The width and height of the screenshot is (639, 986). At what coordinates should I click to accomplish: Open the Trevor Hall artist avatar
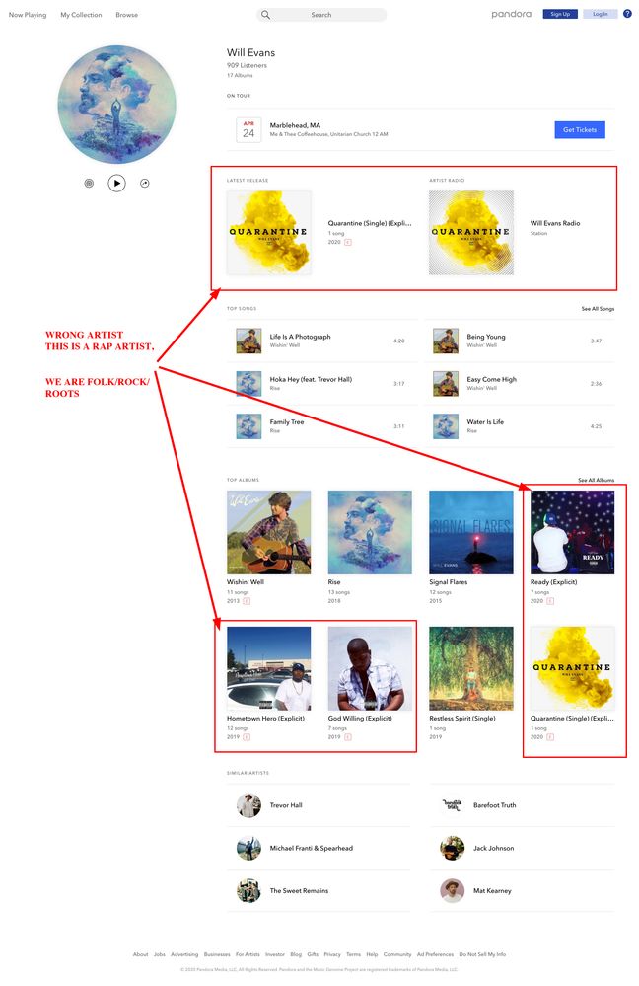point(248,805)
